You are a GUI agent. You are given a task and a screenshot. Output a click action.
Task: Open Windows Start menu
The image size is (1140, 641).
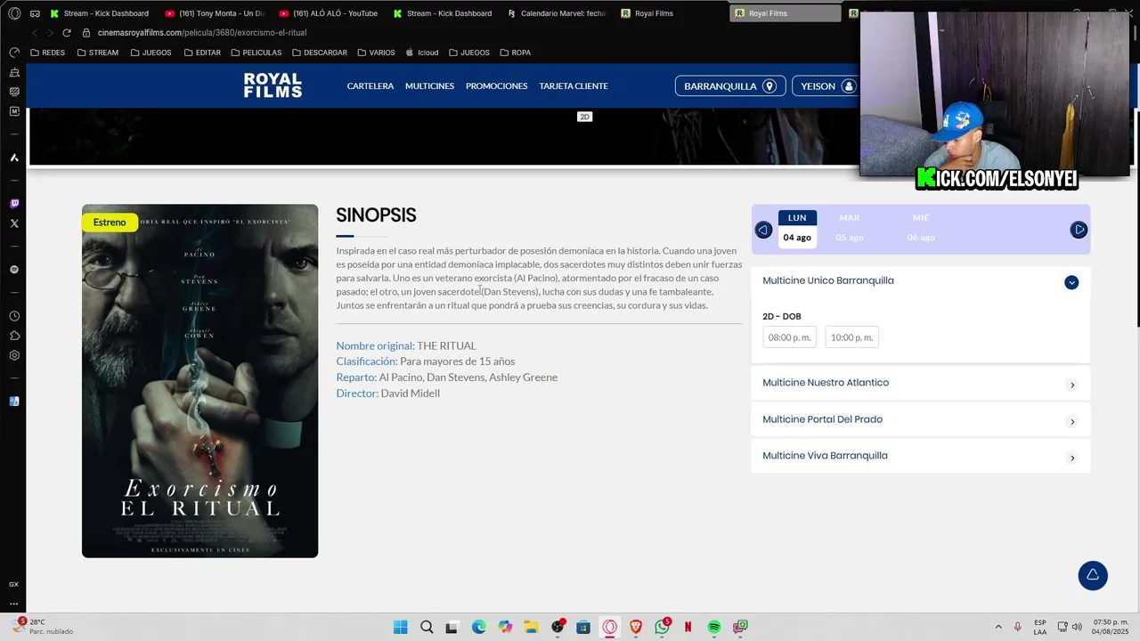400,627
